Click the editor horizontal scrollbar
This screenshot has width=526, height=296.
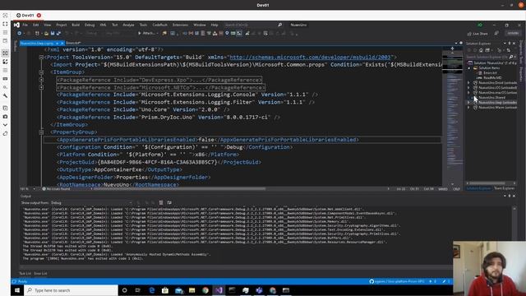(178, 188)
